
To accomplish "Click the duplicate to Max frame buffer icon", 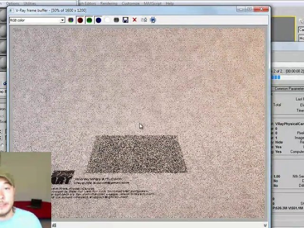I will 144,20.
